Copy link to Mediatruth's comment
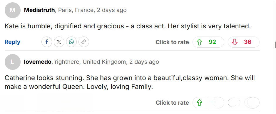The height and width of the screenshot is (114, 276). (x=83, y=42)
